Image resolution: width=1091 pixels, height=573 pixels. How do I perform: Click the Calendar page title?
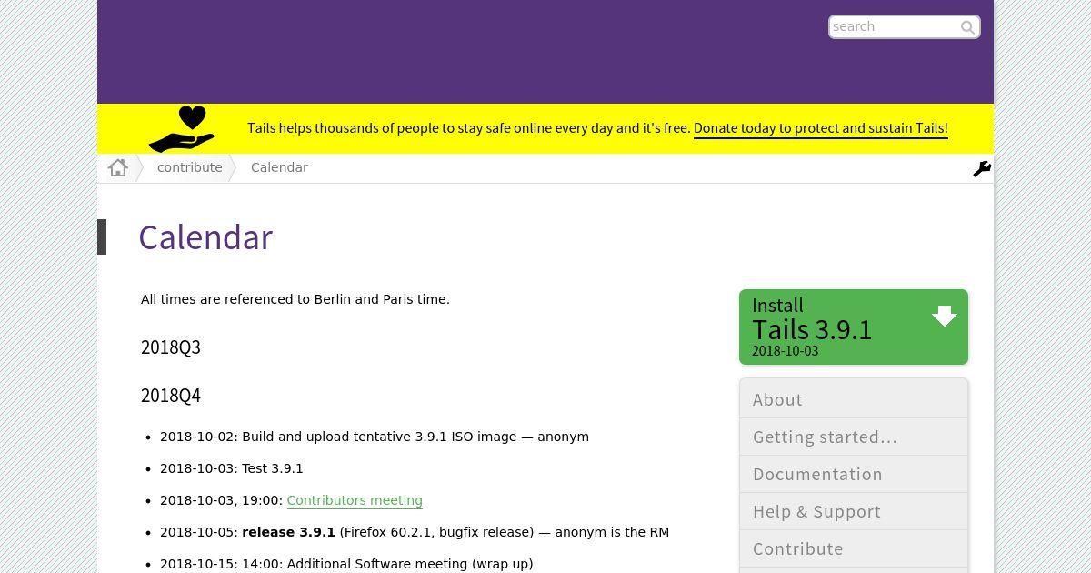coord(205,237)
